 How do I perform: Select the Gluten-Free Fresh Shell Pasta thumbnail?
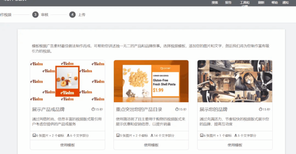click(151, 81)
